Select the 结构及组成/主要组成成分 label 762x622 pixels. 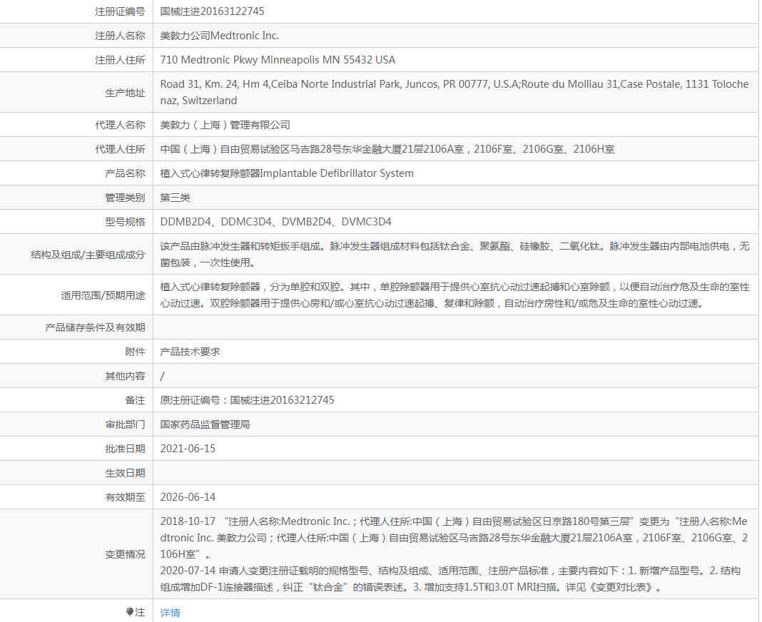pos(88,255)
